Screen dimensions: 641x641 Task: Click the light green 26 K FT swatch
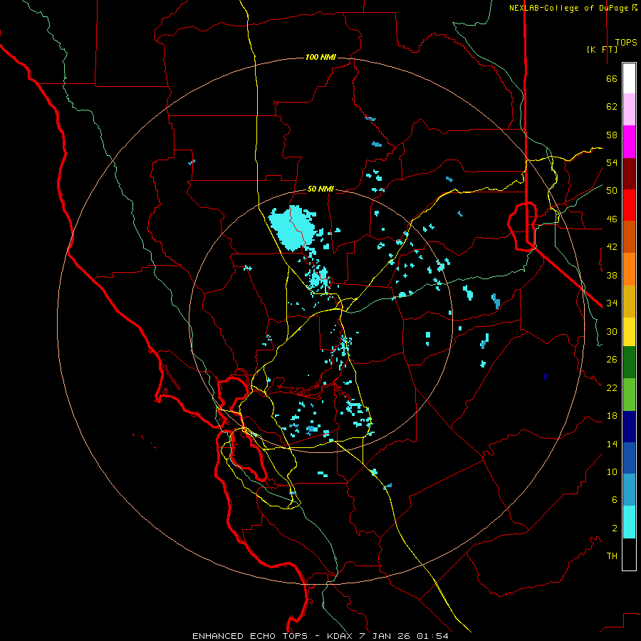click(629, 395)
